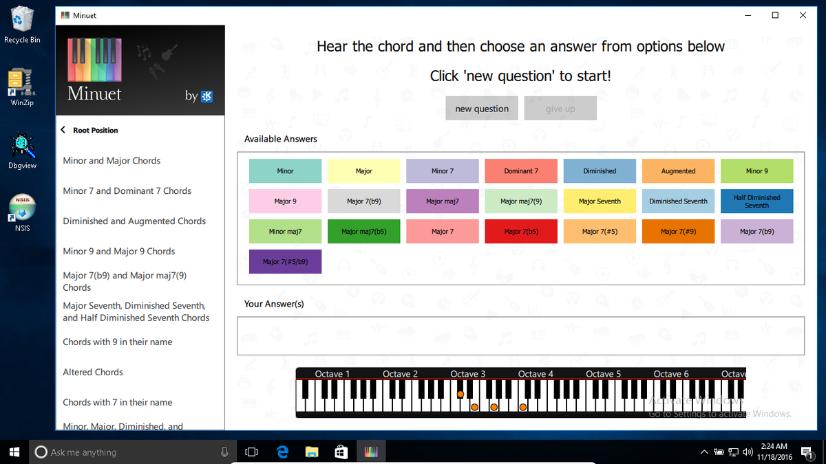
Task: Choose the Dominant 7 answer swatch
Action: coord(521,171)
